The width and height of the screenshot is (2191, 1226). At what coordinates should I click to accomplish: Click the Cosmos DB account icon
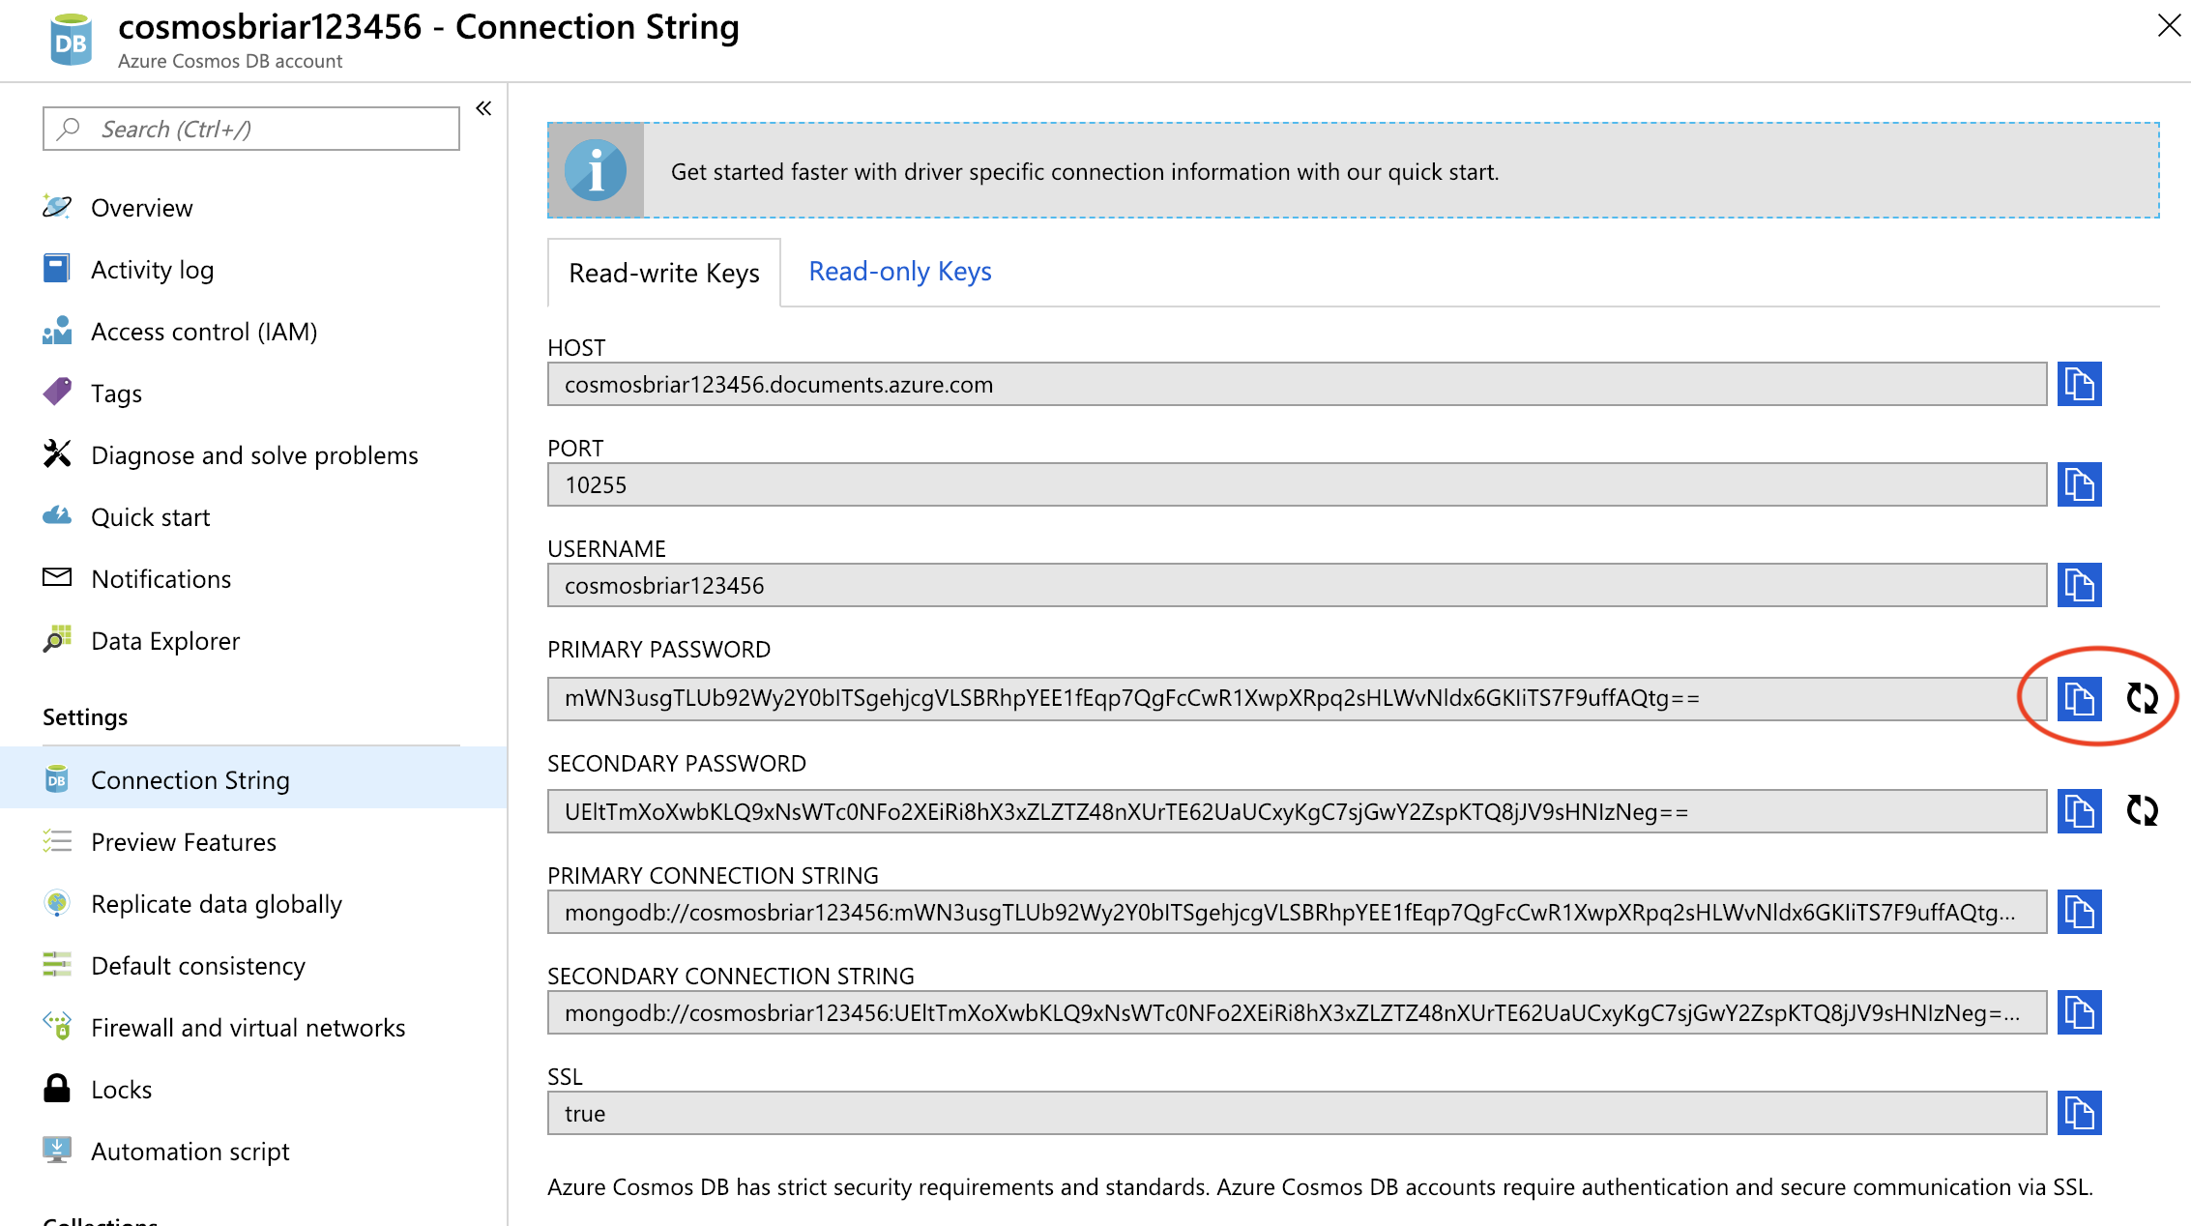point(71,40)
